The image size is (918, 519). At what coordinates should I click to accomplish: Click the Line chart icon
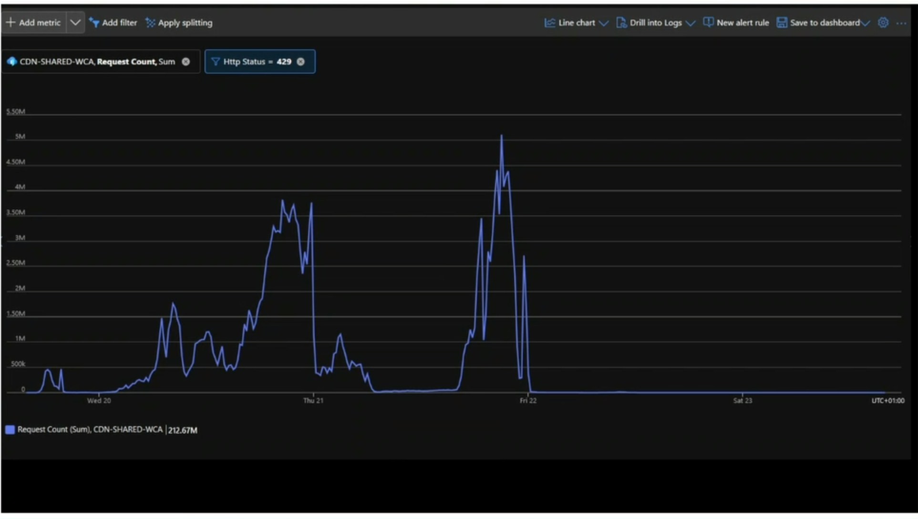(549, 22)
